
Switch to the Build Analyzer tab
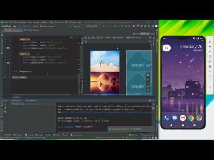pyautogui.click(x=31, y=100)
